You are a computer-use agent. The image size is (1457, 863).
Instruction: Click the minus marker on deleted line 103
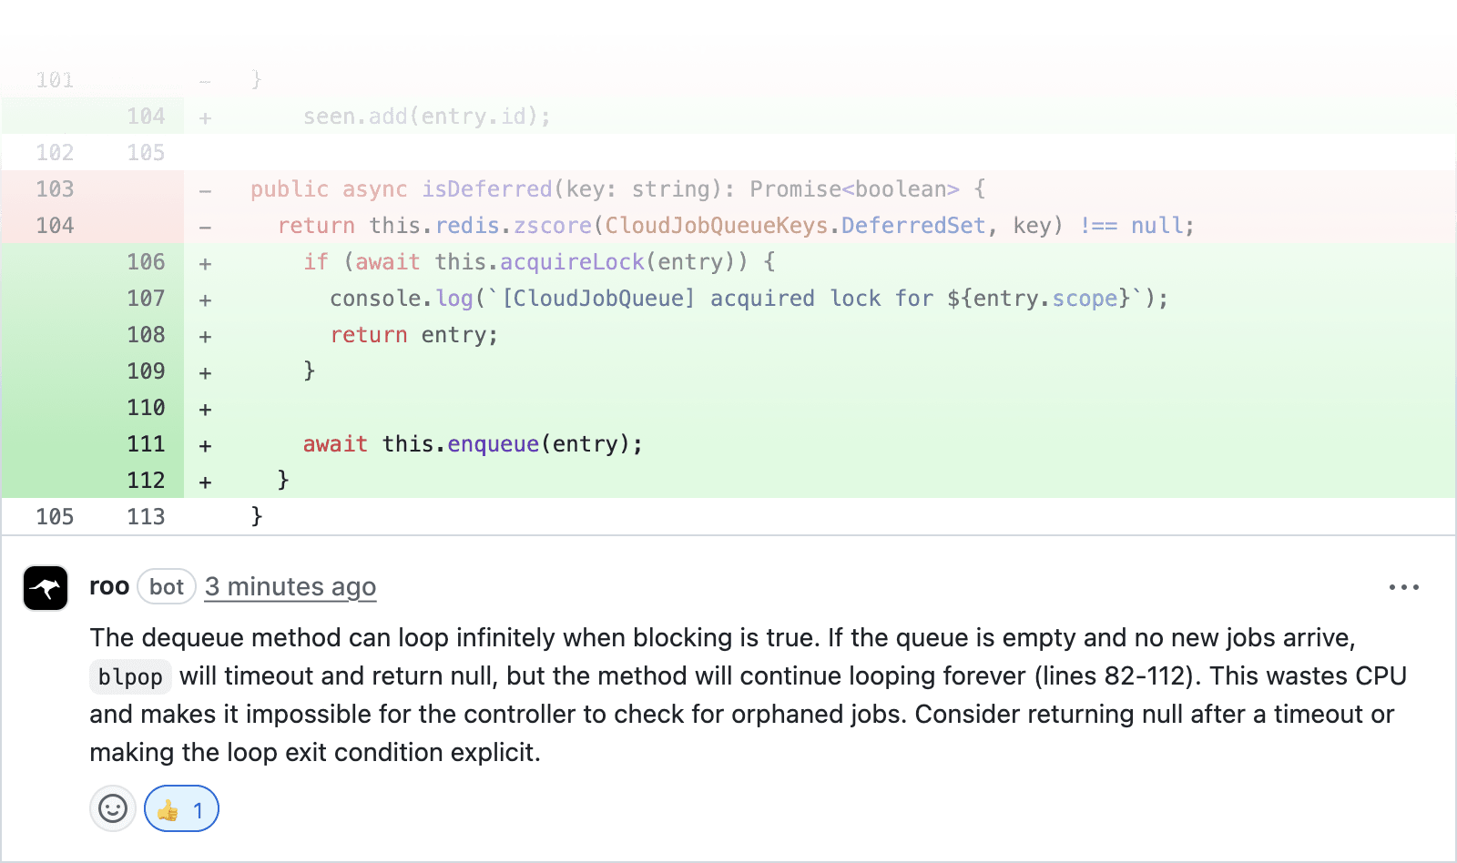[x=205, y=189]
